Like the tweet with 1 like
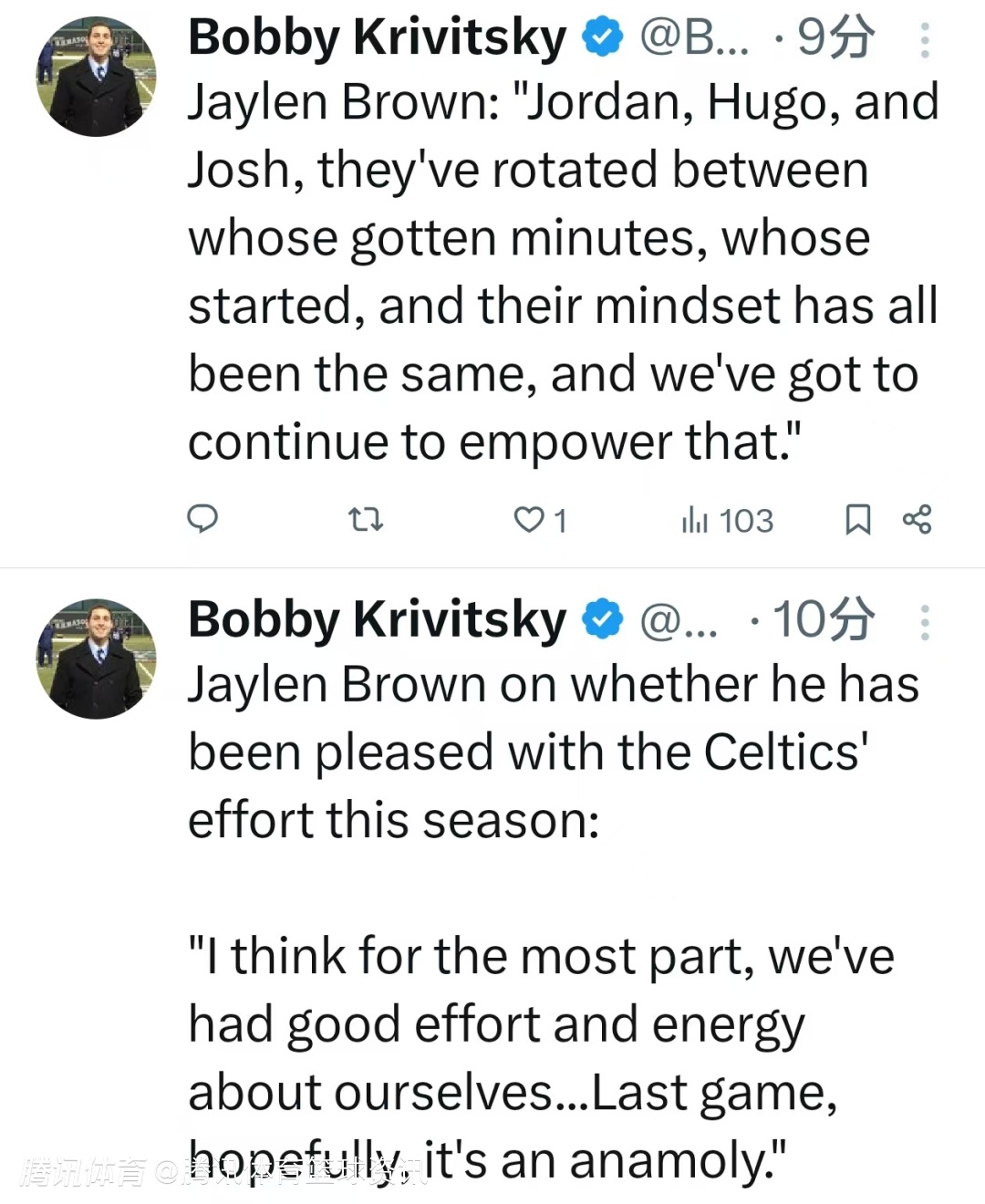985x1204 pixels. [x=529, y=520]
